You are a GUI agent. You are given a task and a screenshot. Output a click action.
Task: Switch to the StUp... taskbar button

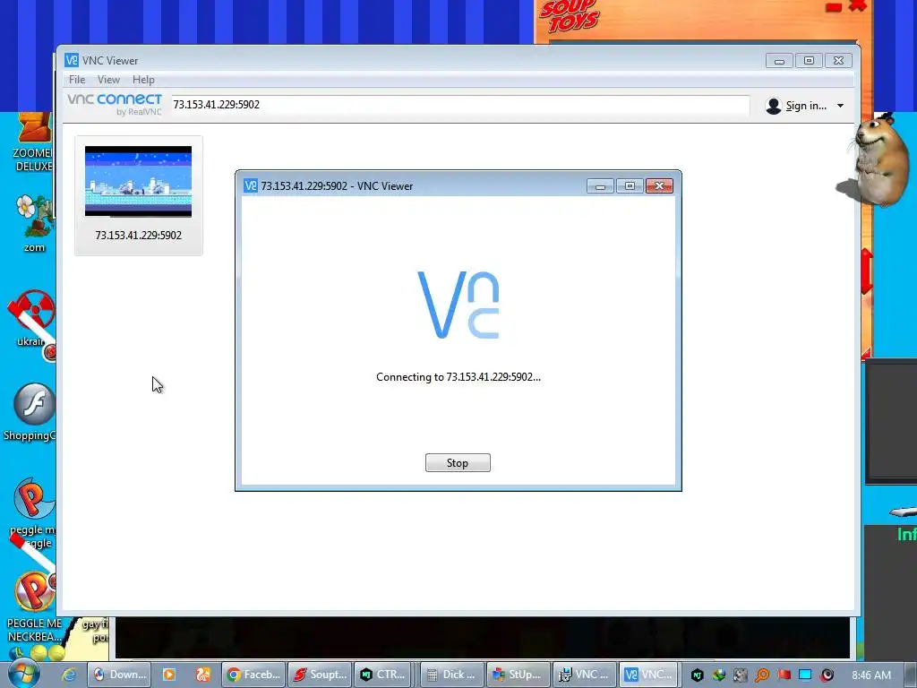coord(518,675)
